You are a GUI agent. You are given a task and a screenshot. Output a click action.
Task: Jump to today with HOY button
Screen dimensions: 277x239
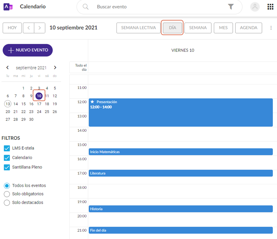click(12, 28)
